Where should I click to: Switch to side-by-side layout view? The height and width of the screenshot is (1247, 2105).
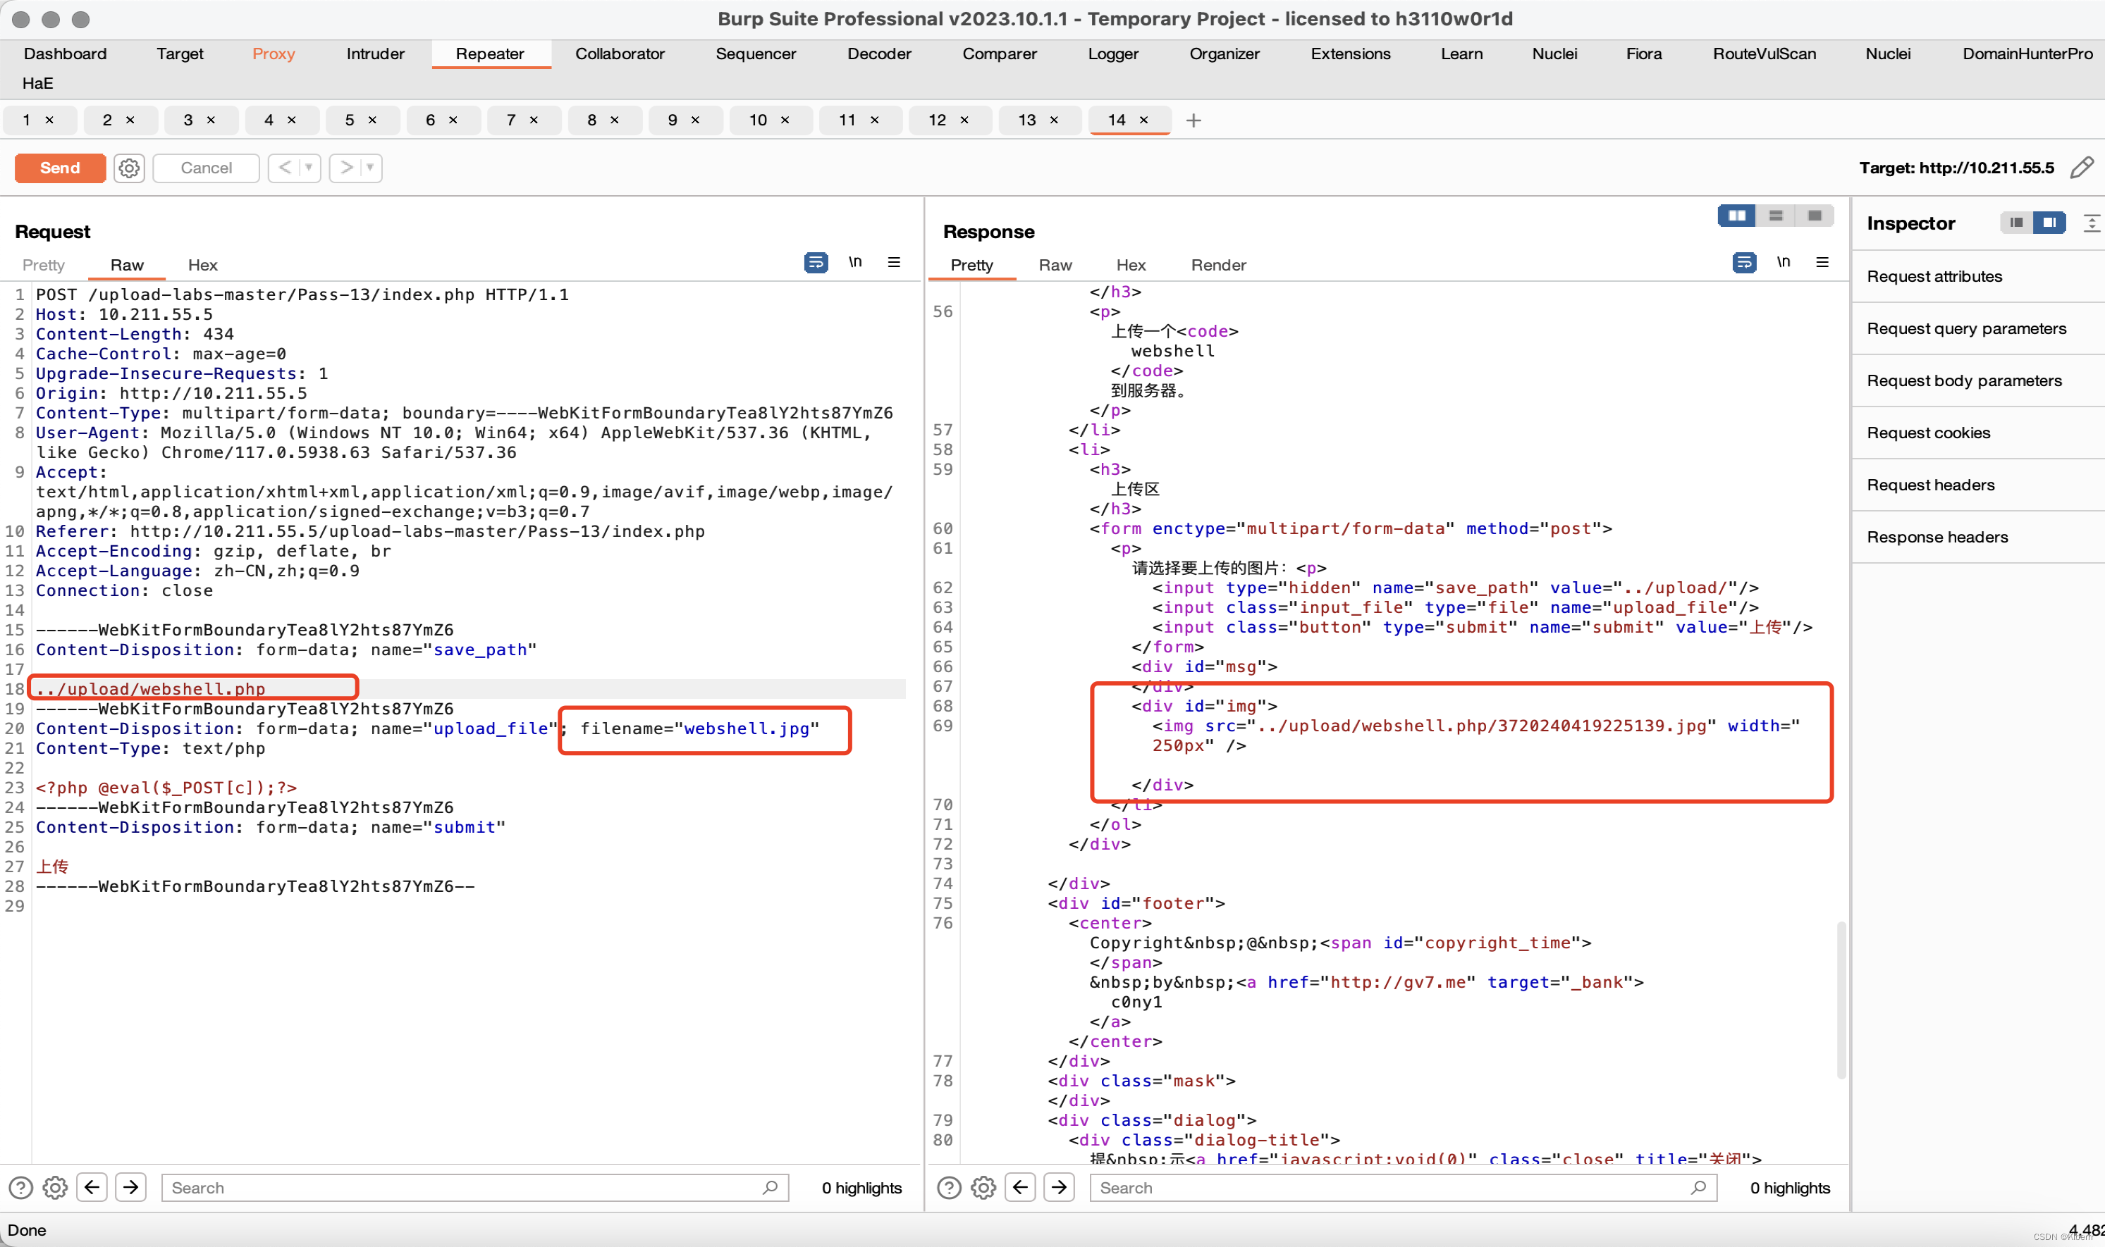coord(1736,216)
